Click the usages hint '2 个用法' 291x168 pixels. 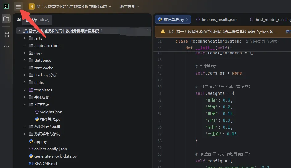click(x=253, y=41)
